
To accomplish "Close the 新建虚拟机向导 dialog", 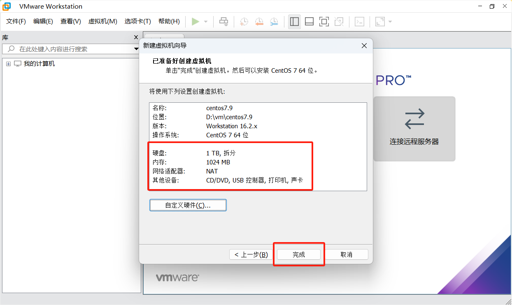I will [x=364, y=46].
